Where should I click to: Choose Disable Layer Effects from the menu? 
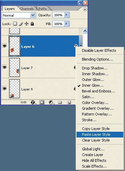tap(100, 50)
